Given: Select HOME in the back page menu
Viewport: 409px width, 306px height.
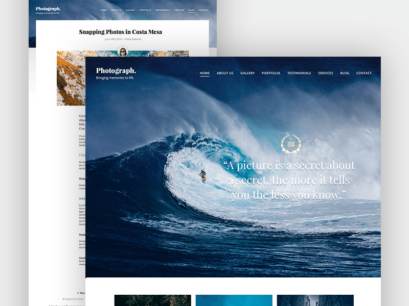Looking at the screenshot, I should pyautogui.click(x=104, y=10).
